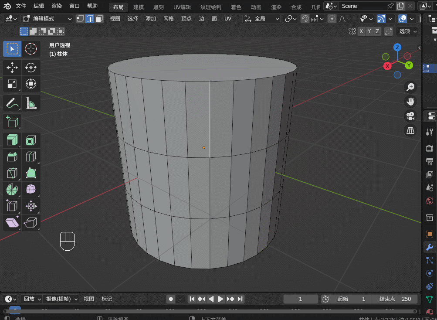Open the 编辑模式 mode dropdown
This screenshot has width=437, height=320.
click(47, 19)
